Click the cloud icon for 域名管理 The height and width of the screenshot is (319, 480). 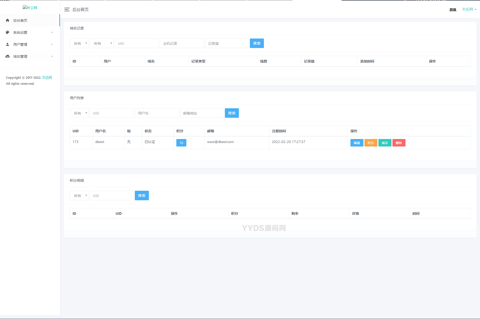(8, 56)
